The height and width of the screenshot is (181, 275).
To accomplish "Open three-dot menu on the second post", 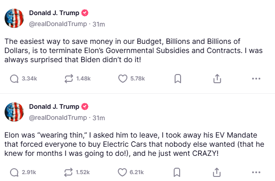I will point(256,172).
